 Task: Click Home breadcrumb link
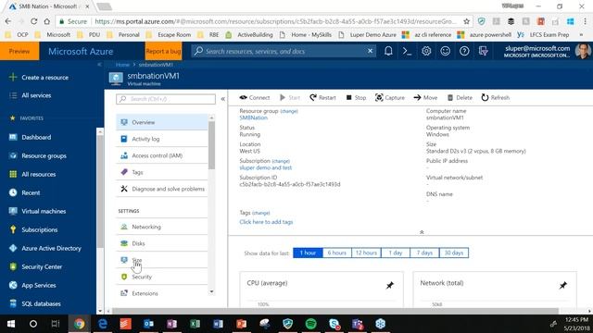point(122,65)
